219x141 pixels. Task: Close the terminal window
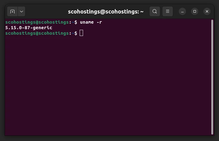(207, 11)
